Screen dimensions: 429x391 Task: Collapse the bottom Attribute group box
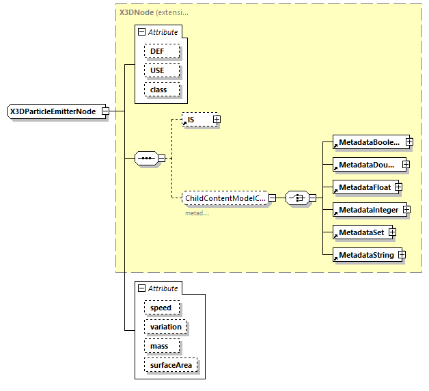[141, 288]
